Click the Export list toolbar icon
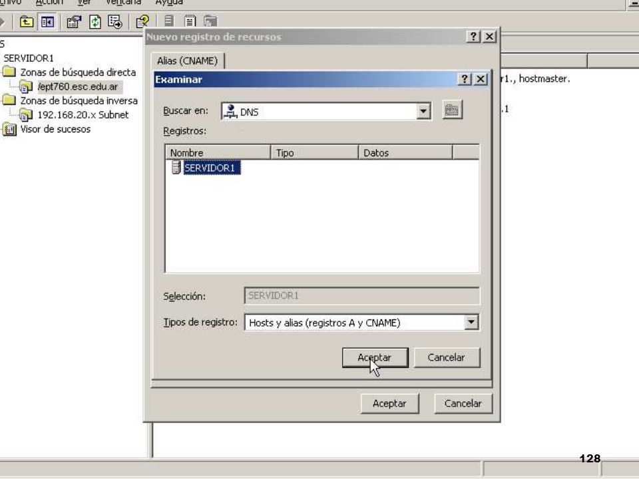 tap(115, 21)
